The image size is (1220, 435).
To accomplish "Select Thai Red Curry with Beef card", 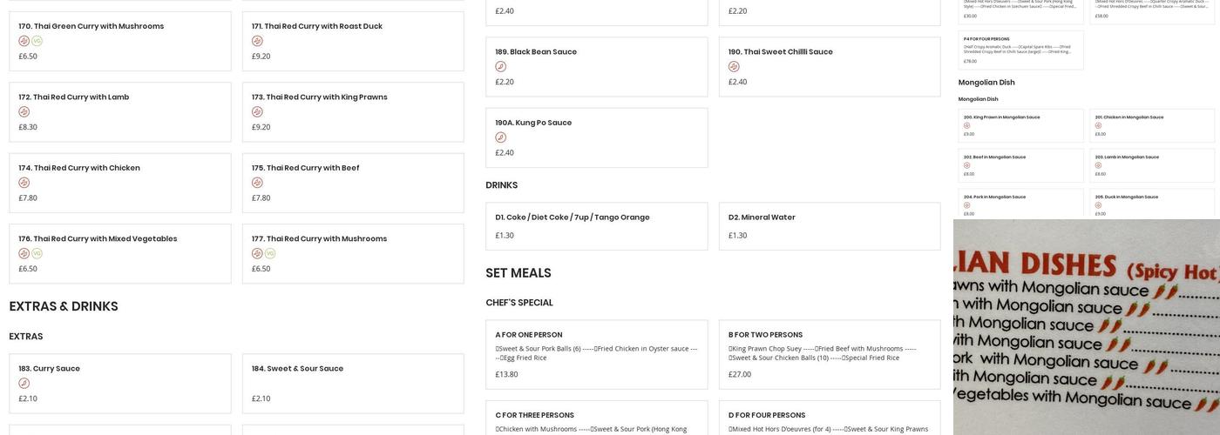I will [x=352, y=183].
